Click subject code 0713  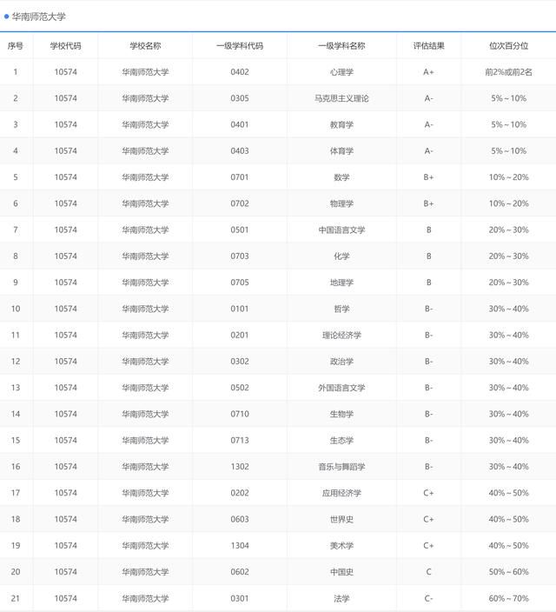(x=240, y=440)
